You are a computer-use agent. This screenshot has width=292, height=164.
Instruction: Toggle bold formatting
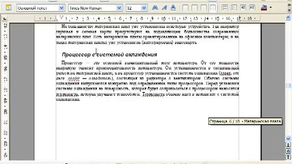(x=155, y=8)
